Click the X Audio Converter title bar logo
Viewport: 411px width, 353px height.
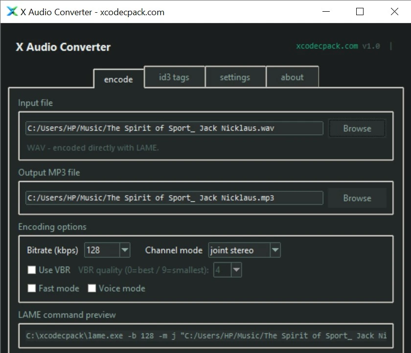[12, 12]
